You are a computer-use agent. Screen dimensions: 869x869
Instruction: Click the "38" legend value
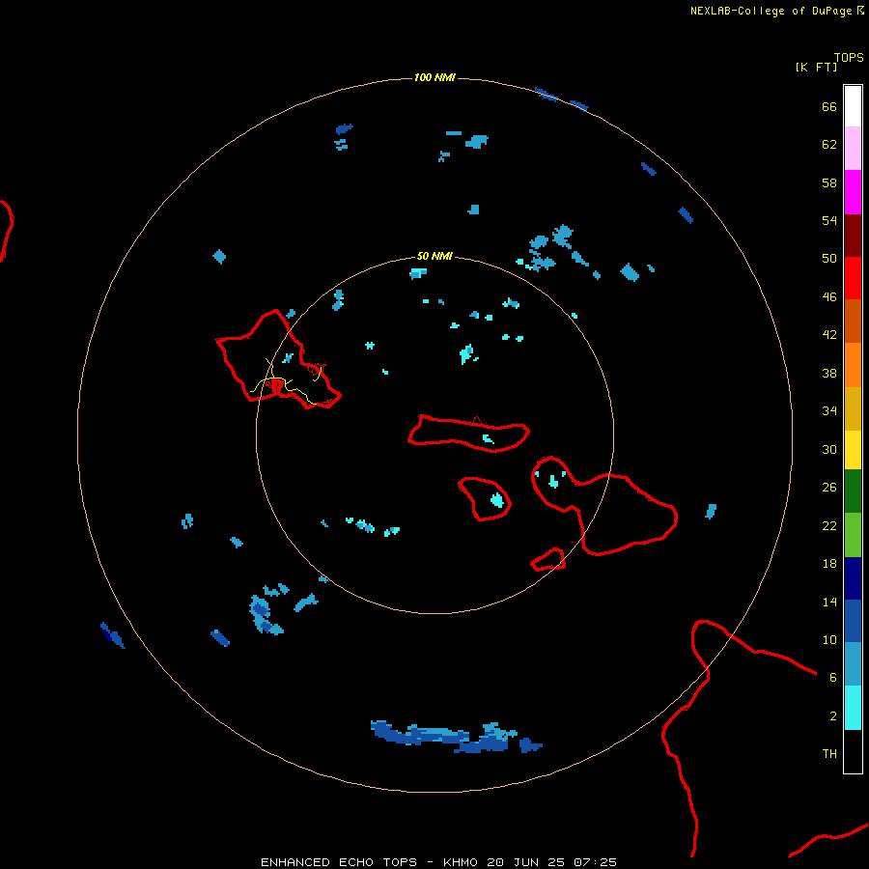(829, 373)
